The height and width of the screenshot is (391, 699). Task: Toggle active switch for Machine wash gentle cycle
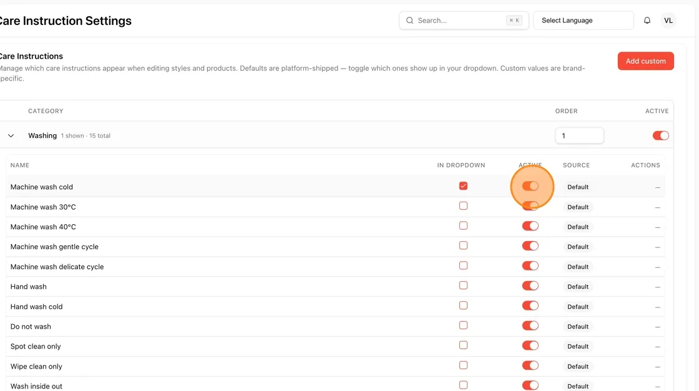[x=530, y=246]
